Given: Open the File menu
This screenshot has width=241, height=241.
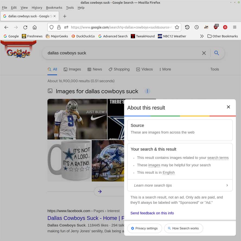Looking at the screenshot, I should point(4,8).
